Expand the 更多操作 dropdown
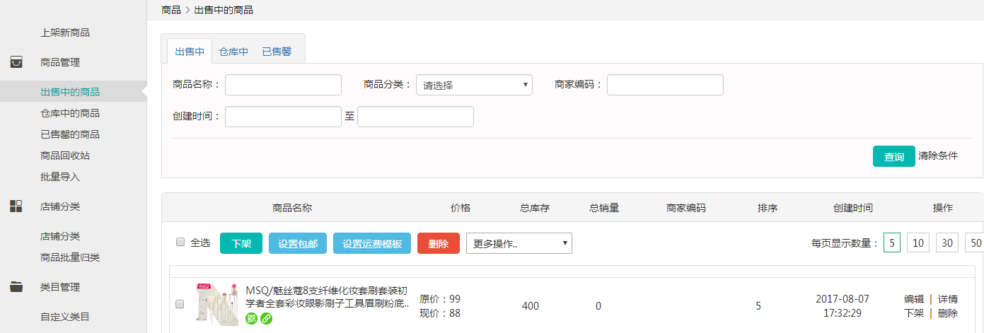Image resolution: width=984 pixels, height=333 pixels. click(x=519, y=244)
